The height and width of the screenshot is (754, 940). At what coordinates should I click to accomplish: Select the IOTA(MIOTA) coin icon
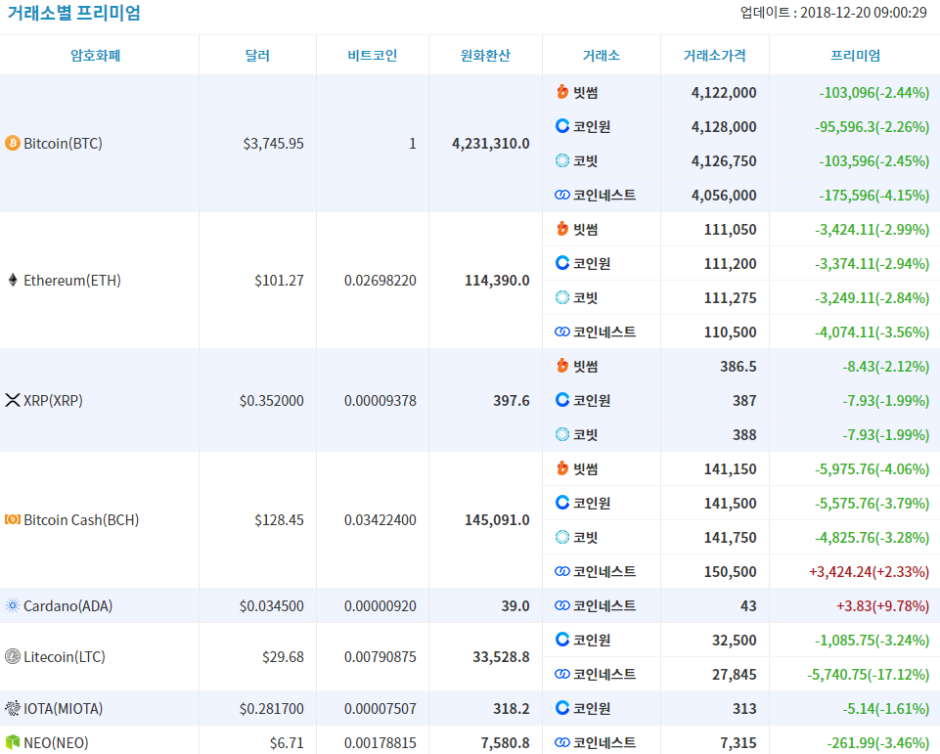(13, 708)
